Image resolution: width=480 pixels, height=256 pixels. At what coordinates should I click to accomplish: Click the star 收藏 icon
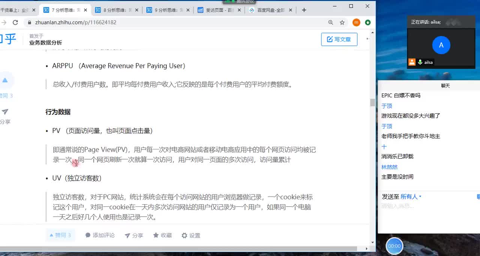[156, 235]
